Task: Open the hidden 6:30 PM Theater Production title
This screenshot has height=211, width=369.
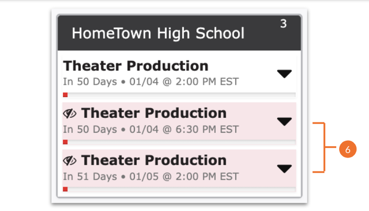Action: [x=154, y=113]
